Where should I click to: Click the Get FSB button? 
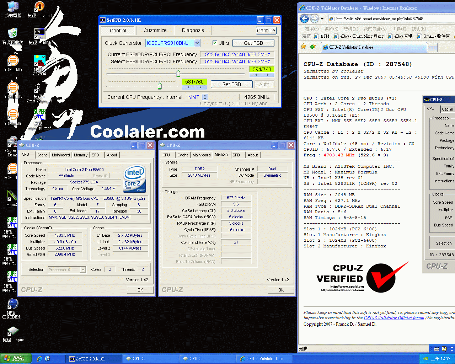pyautogui.click(x=253, y=43)
